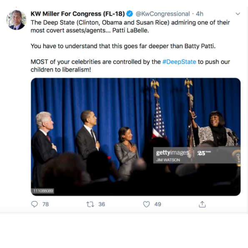The width and height of the screenshot is (248, 248).
Task: Like the tweet with the heart icon
Action: [146, 204]
